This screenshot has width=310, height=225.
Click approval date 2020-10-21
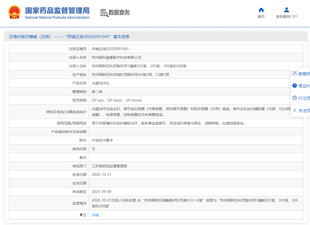pos(101,175)
